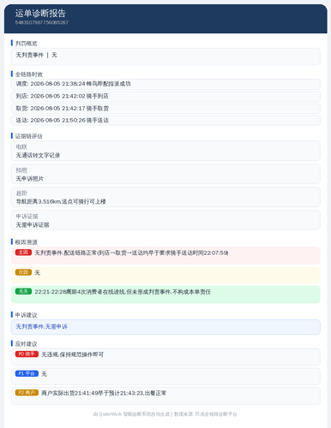Select the 送达 21:50:26 delivery row
This screenshot has height=428, width=331.
pos(165,121)
